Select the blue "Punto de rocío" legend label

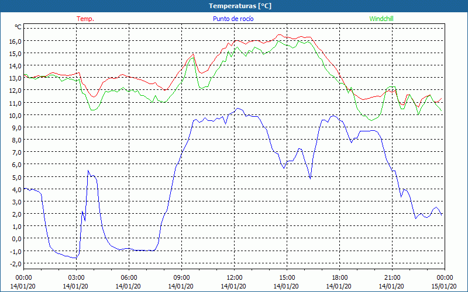(x=233, y=19)
